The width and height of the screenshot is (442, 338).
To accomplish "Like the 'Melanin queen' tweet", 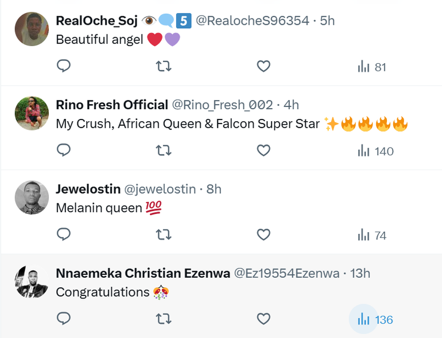I will tap(263, 235).
